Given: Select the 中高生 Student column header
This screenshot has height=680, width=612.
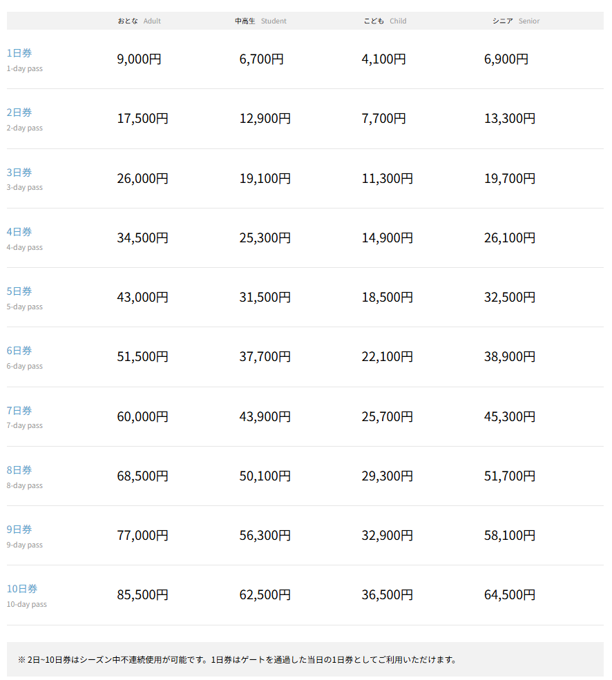Looking at the screenshot, I should coord(260,21).
